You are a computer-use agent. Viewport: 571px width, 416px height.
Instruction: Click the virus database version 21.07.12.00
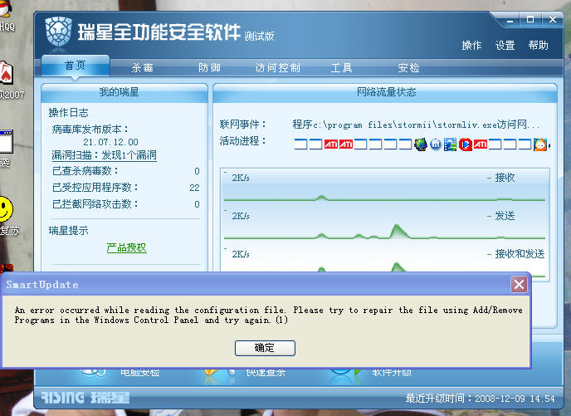click(110, 142)
